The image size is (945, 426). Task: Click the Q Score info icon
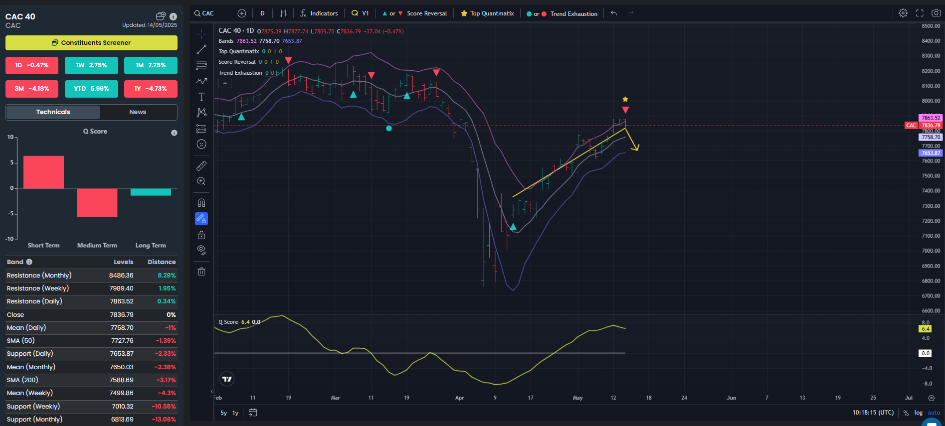[x=174, y=133]
